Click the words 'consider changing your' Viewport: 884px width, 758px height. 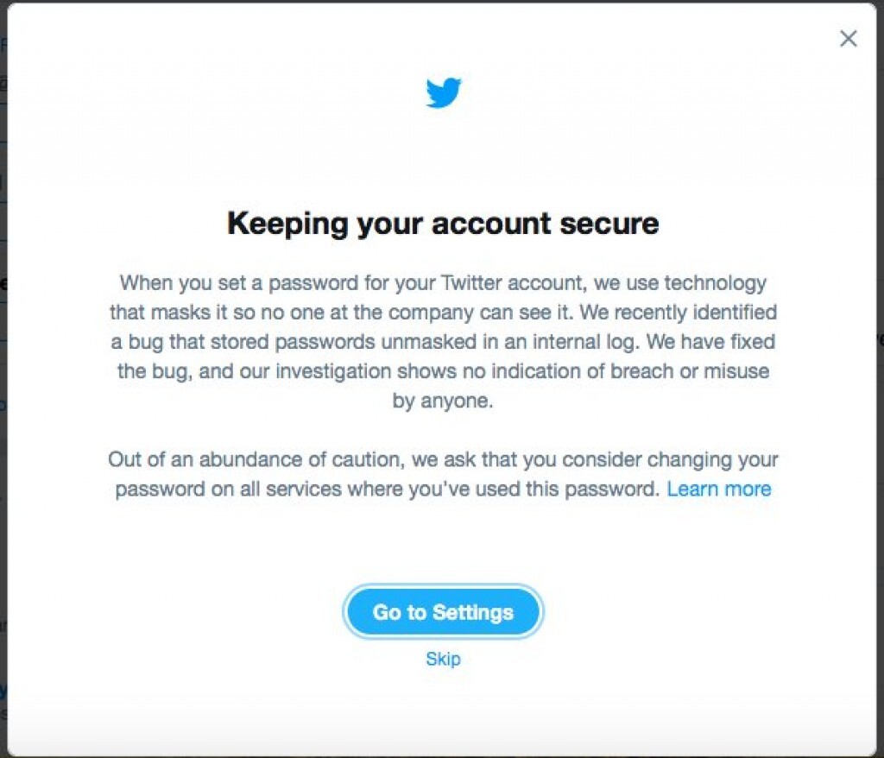670,459
